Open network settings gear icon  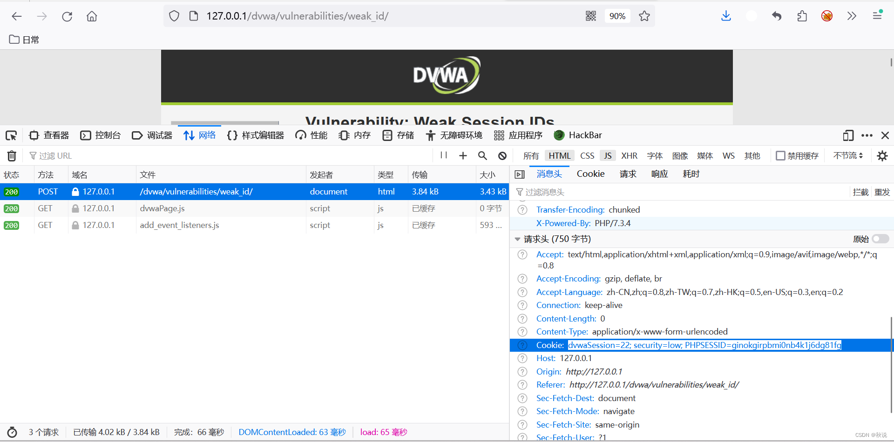(x=882, y=156)
